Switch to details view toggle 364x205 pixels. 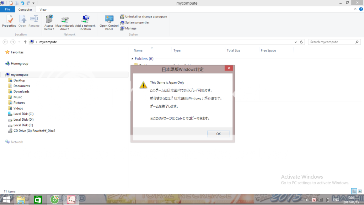point(354,191)
